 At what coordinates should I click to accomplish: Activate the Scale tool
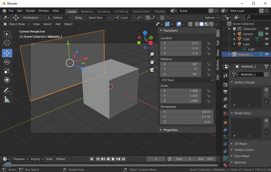[7, 71]
